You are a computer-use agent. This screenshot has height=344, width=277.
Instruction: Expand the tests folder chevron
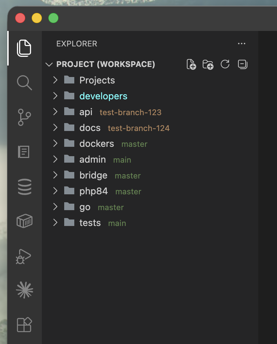click(x=55, y=222)
